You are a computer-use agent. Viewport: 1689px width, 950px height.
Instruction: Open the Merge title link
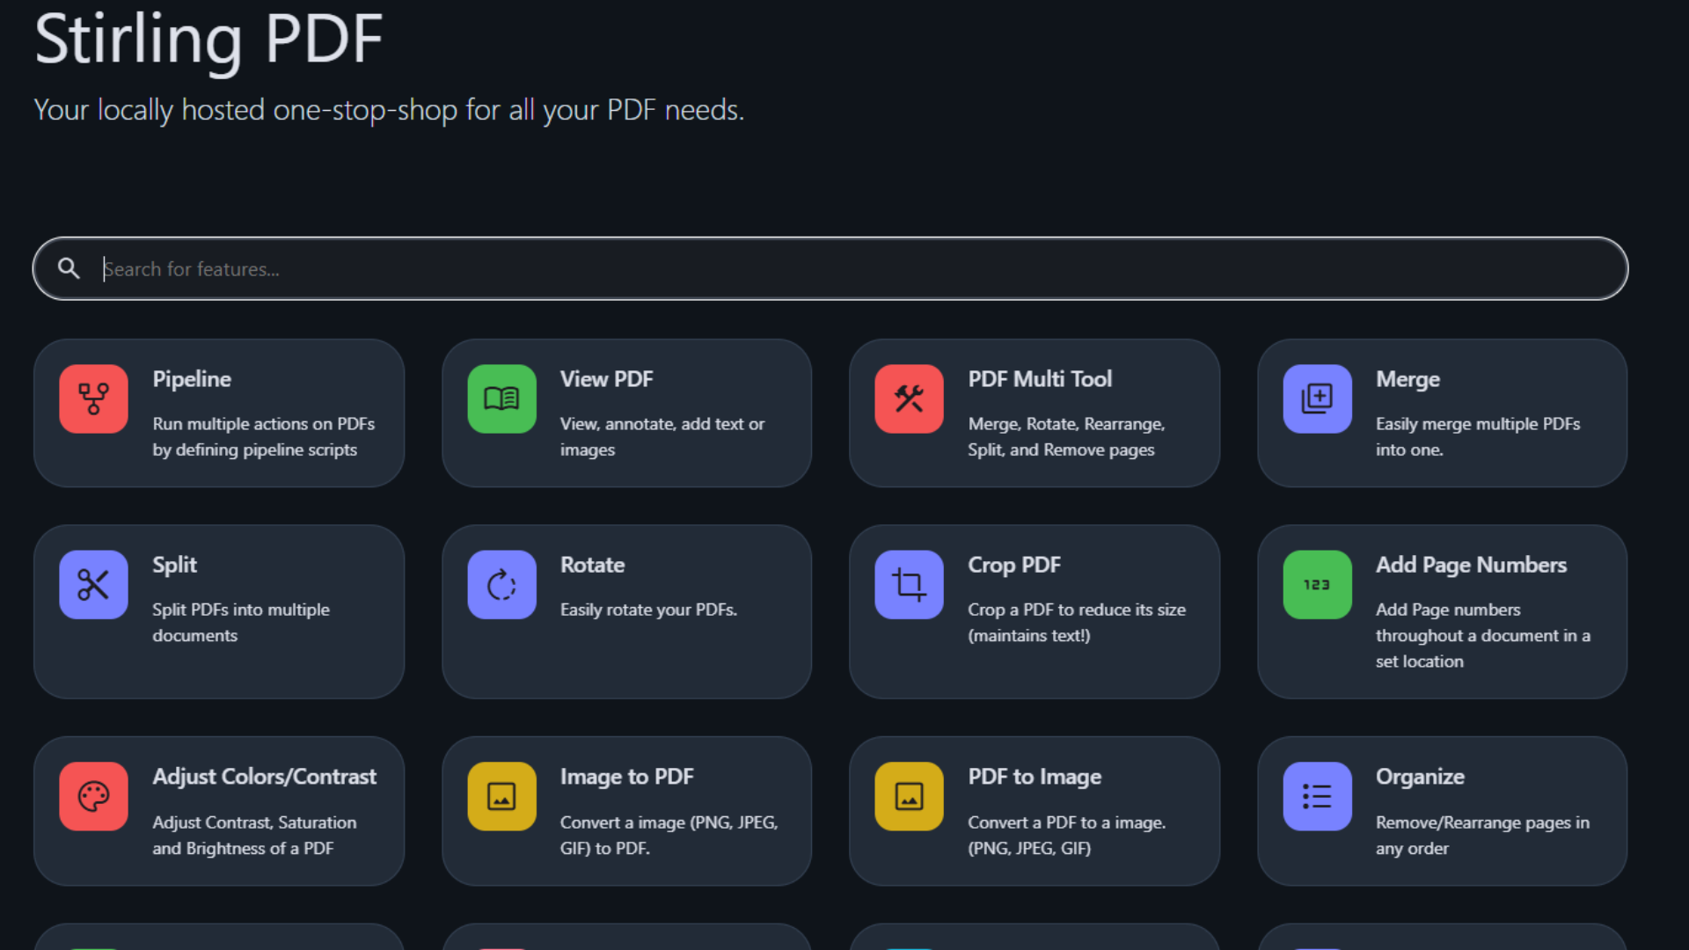[x=1407, y=379]
